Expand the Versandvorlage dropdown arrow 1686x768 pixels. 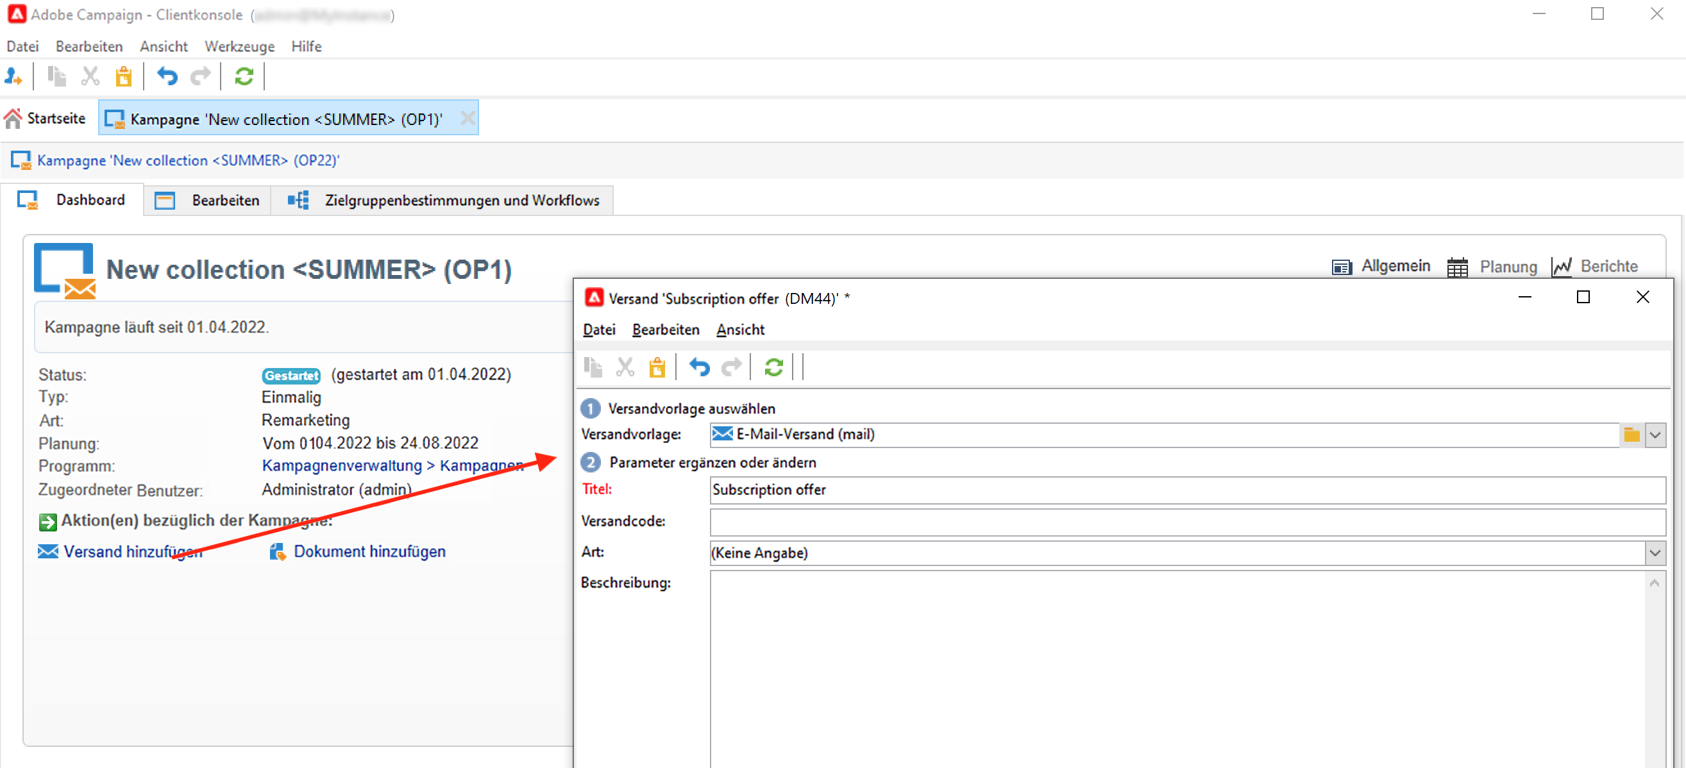(1655, 435)
